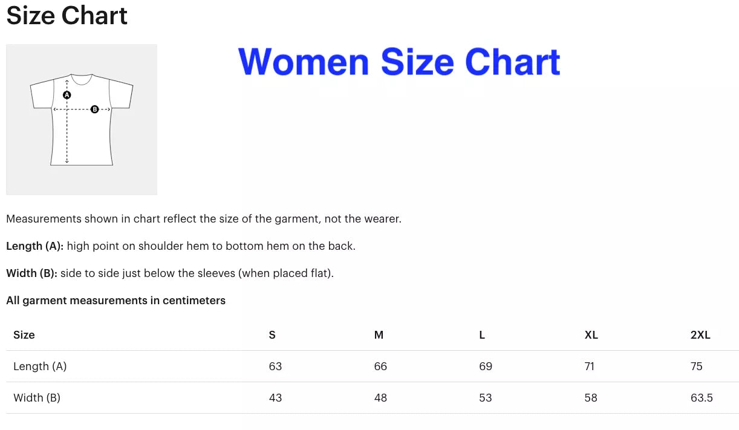Click the S length value 63
Screen dimensions: 739x430
pos(275,366)
